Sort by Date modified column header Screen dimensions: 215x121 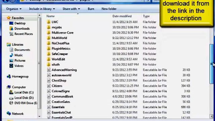[122, 16]
